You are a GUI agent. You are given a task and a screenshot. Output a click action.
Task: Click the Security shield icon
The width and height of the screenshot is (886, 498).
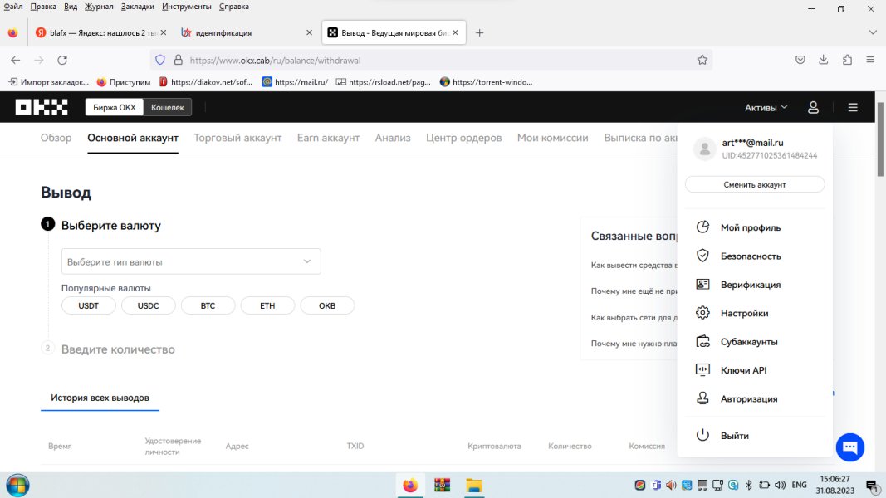point(702,256)
